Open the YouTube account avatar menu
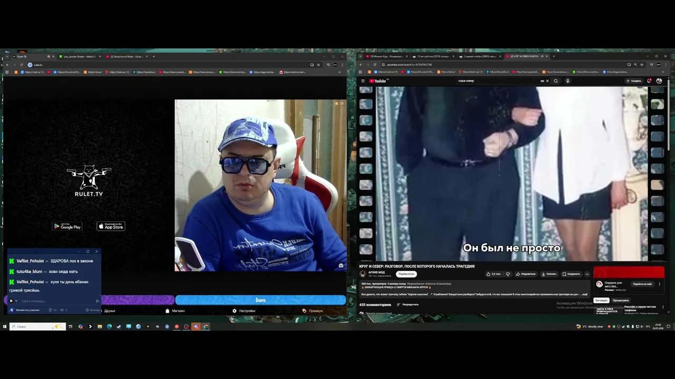 (x=659, y=81)
